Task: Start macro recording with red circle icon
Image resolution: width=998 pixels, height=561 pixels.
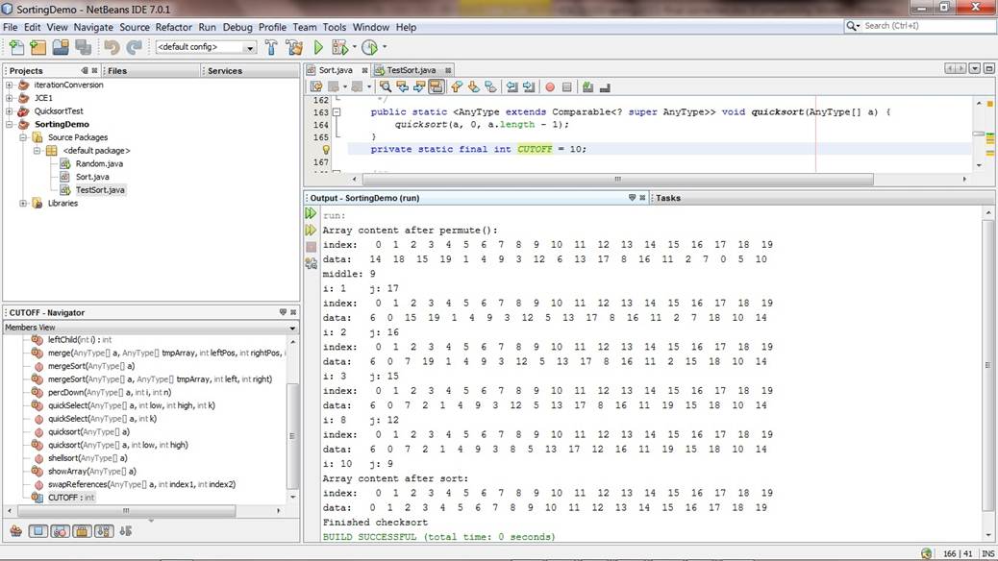Action: pos(550,86)
